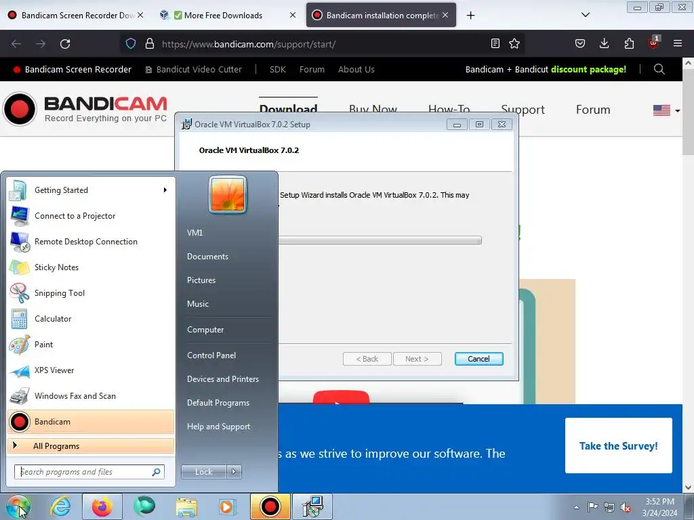The height and width of the screenshot is (520, 694).
Task: Click the user account picture
Action: click(x=228, y=194)
